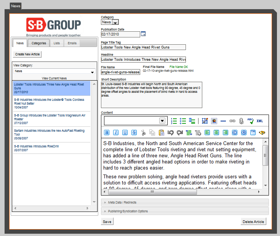Select the Cordless Rivet Nut Setter article
The image size is (280, 236).
tap(51, 103)
